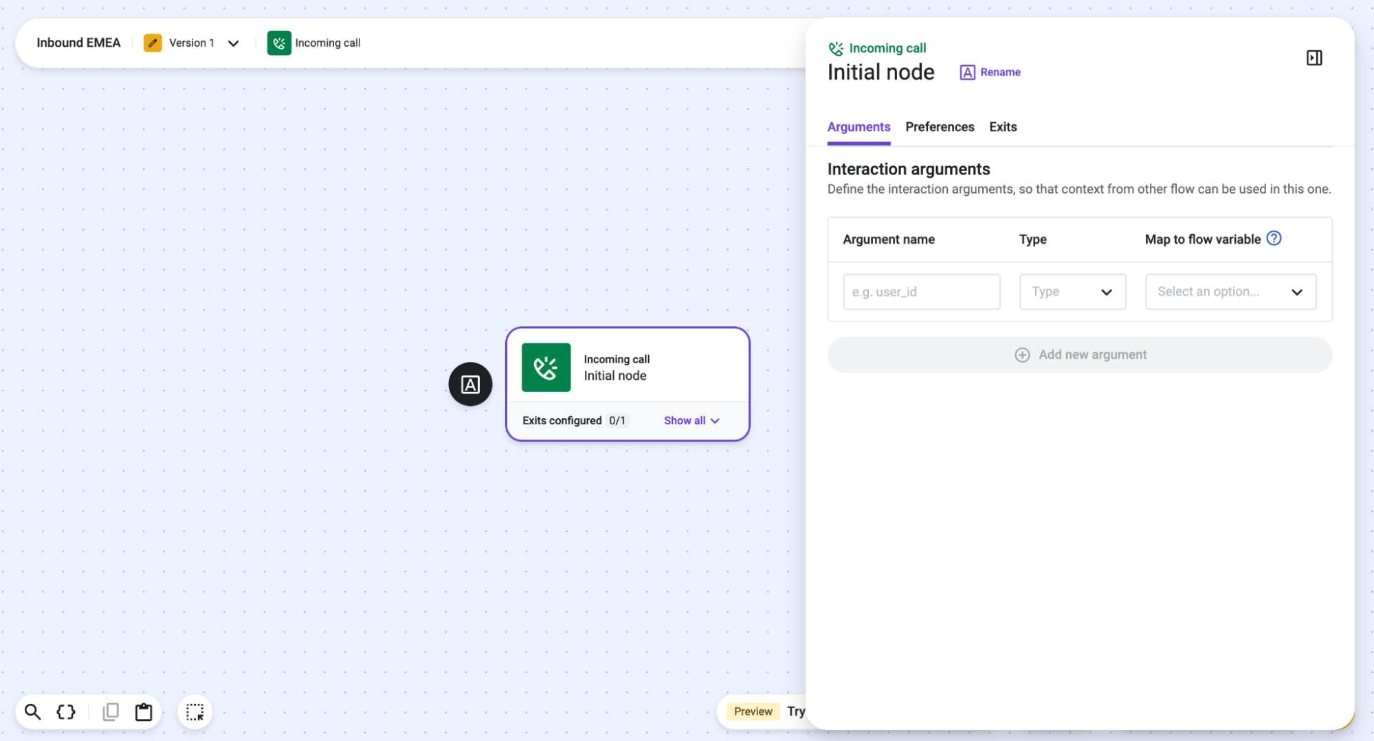1374x741 pixels.
Task: Click the green phone icon on the node card
Action: click(x=546, y=367)
